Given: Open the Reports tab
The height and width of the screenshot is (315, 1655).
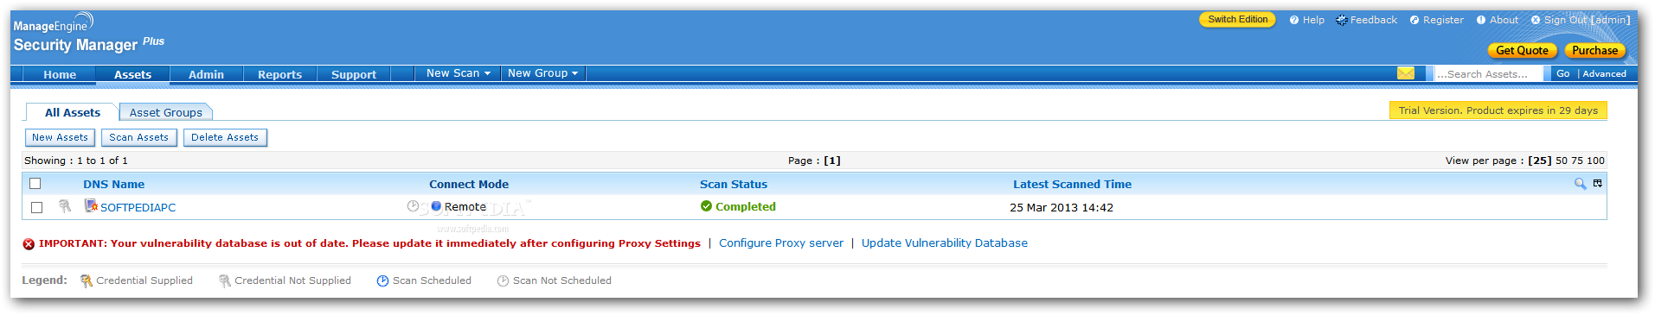Looking at the screenshot, I should tap(279, 74).
